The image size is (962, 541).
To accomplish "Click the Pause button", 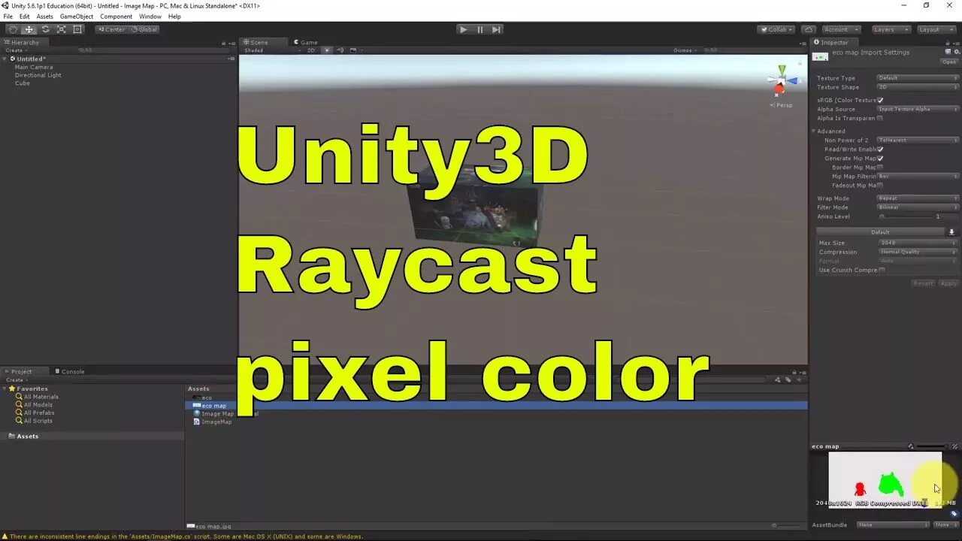I will (480, 29).
